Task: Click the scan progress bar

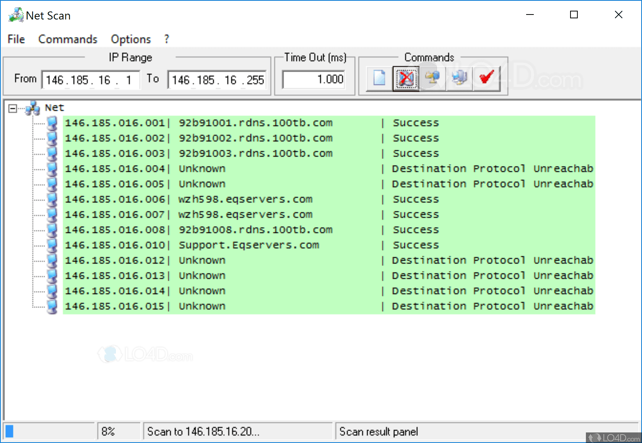Action: click(x=49, y=431)
